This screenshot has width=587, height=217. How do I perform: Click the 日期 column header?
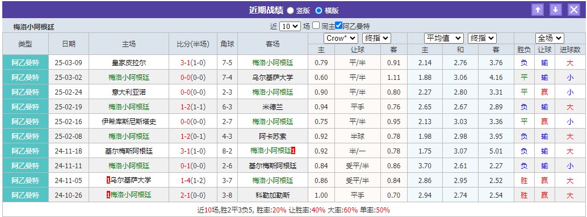click(x=69, y=44)
